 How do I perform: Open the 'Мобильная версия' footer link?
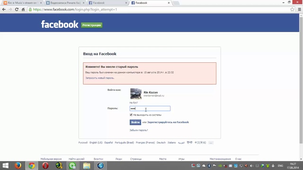click(51, 159)
